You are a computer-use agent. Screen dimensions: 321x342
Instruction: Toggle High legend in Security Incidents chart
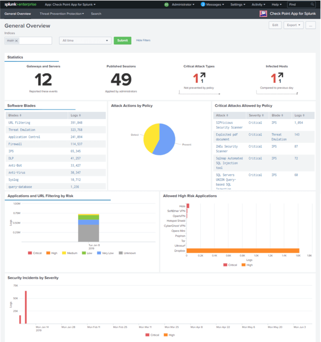(x=169, y=335)
